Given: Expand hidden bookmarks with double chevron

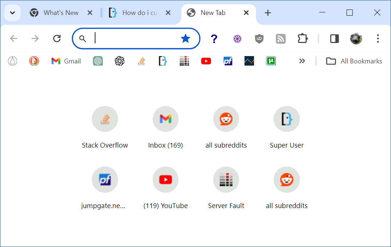Looking at the screenshot, I should coord(302,61).
